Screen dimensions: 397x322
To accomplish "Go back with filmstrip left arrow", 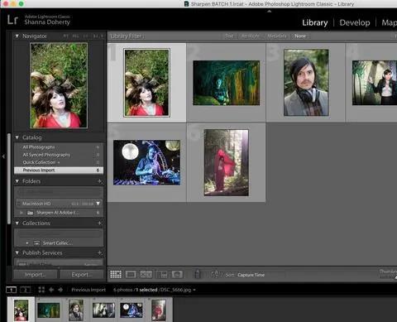I will click(x=51, y=290).
